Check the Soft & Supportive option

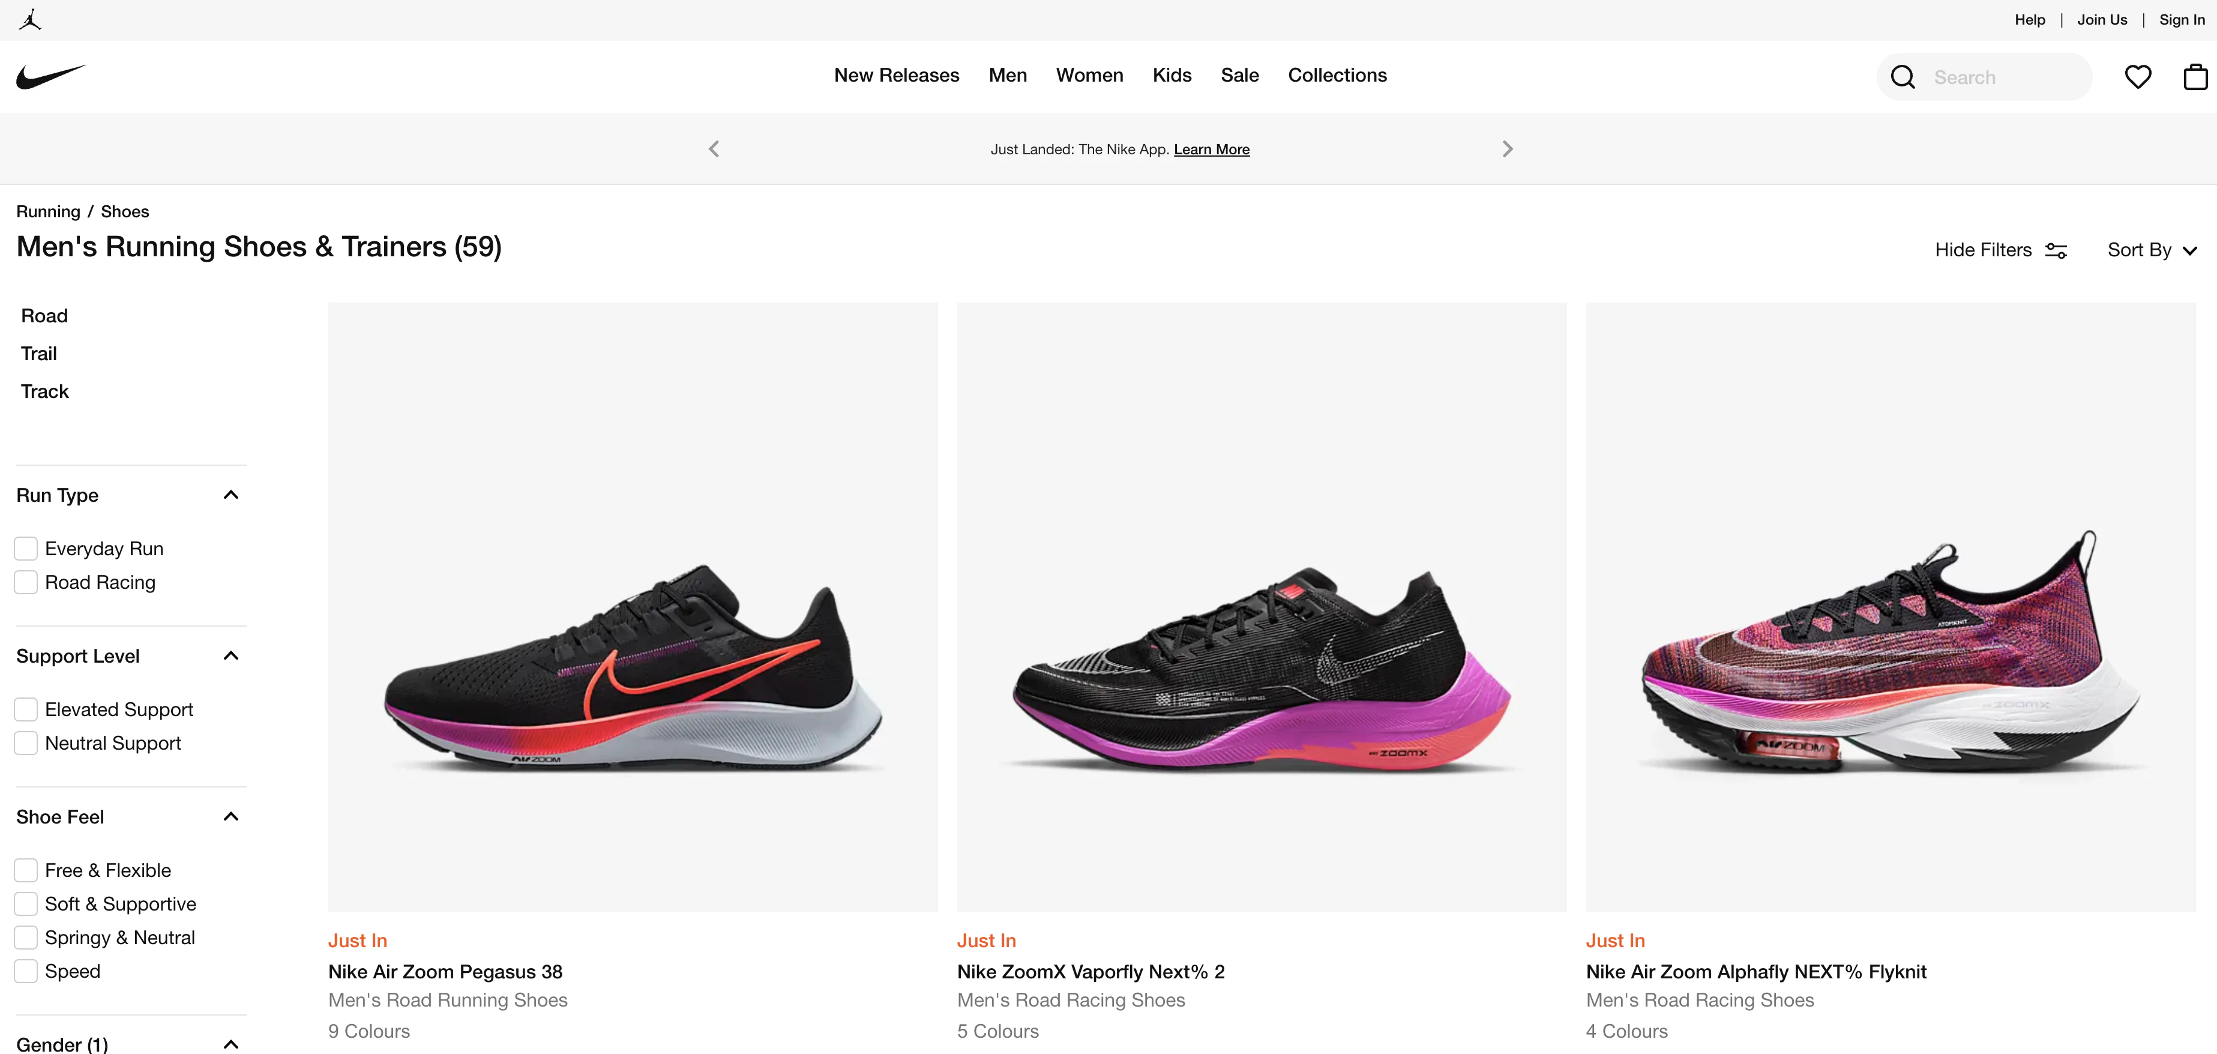[26, 905]
